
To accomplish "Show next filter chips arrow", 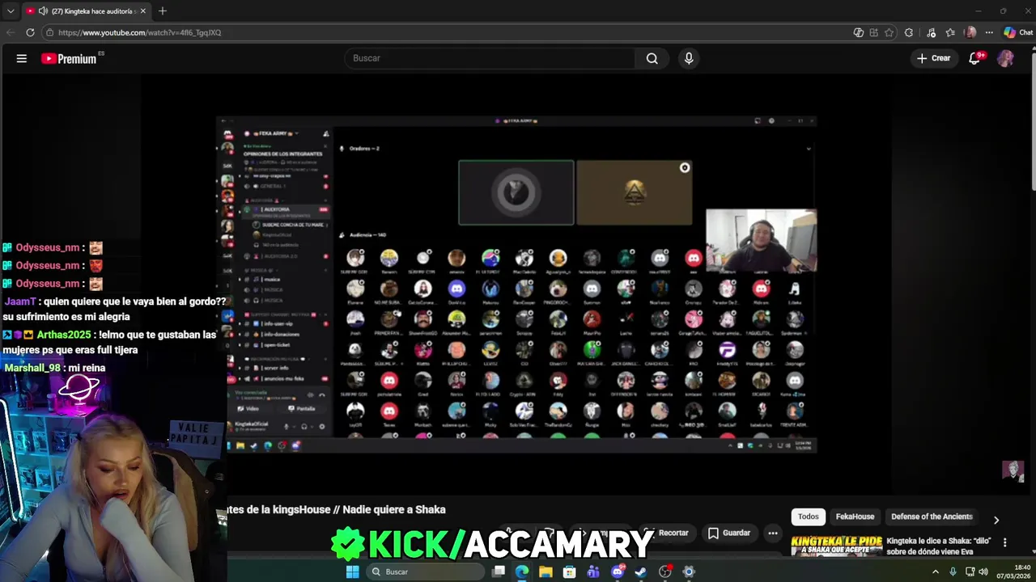I will click(x=996, y=520).
